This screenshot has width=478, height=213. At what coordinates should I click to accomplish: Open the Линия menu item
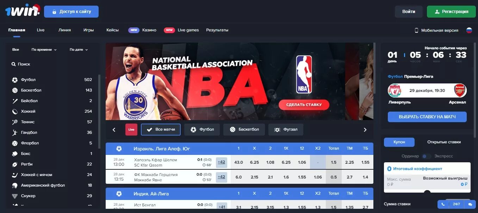[x=65, y=30]
